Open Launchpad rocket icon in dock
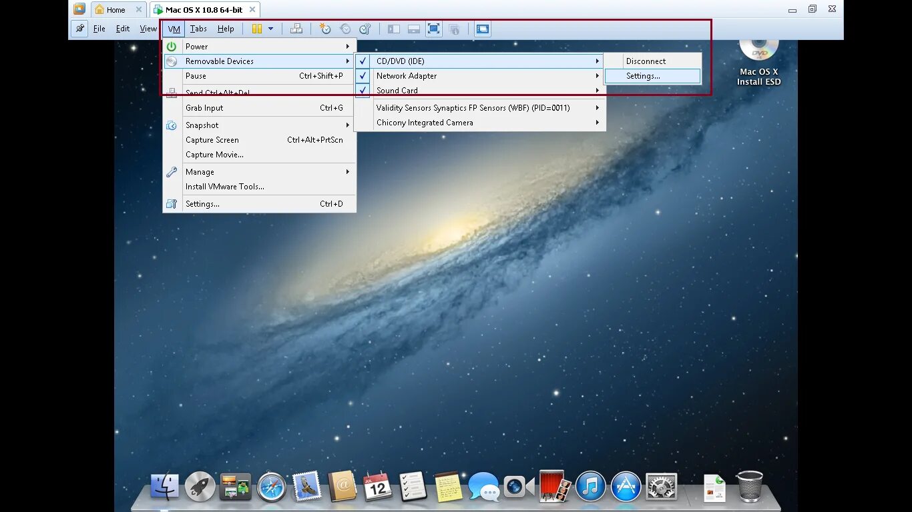Screen dimensions: 912x512 (200, 487)
